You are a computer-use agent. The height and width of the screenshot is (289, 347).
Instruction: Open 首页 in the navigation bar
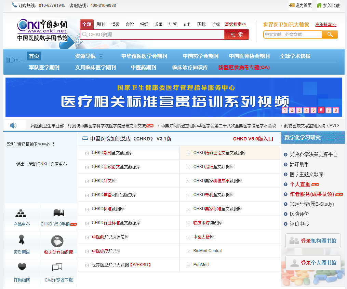34,56
